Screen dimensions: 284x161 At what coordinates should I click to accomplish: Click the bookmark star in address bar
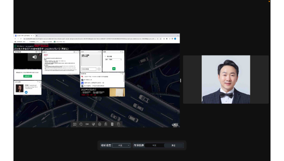pyautogui.click(x=161, y=39)
